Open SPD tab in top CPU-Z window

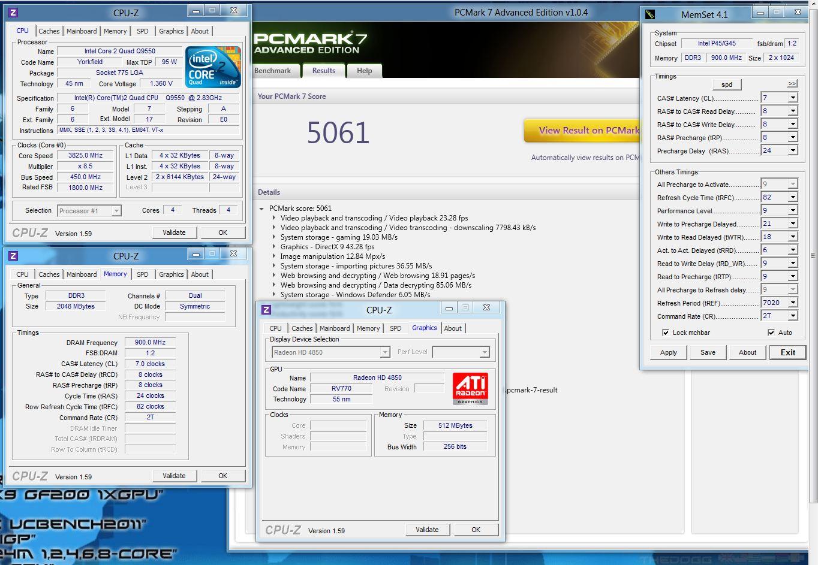142,31
